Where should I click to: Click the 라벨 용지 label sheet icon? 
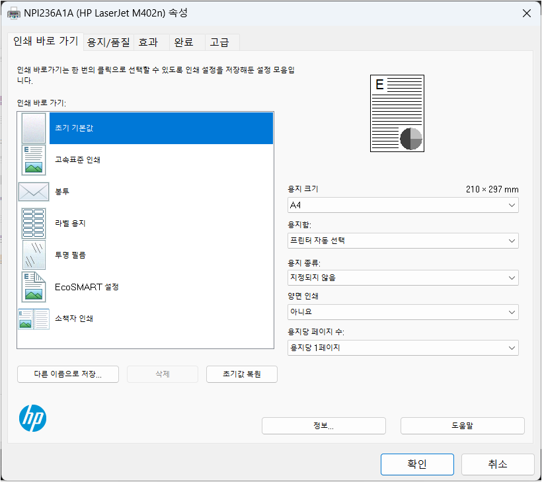coord(34,223)
